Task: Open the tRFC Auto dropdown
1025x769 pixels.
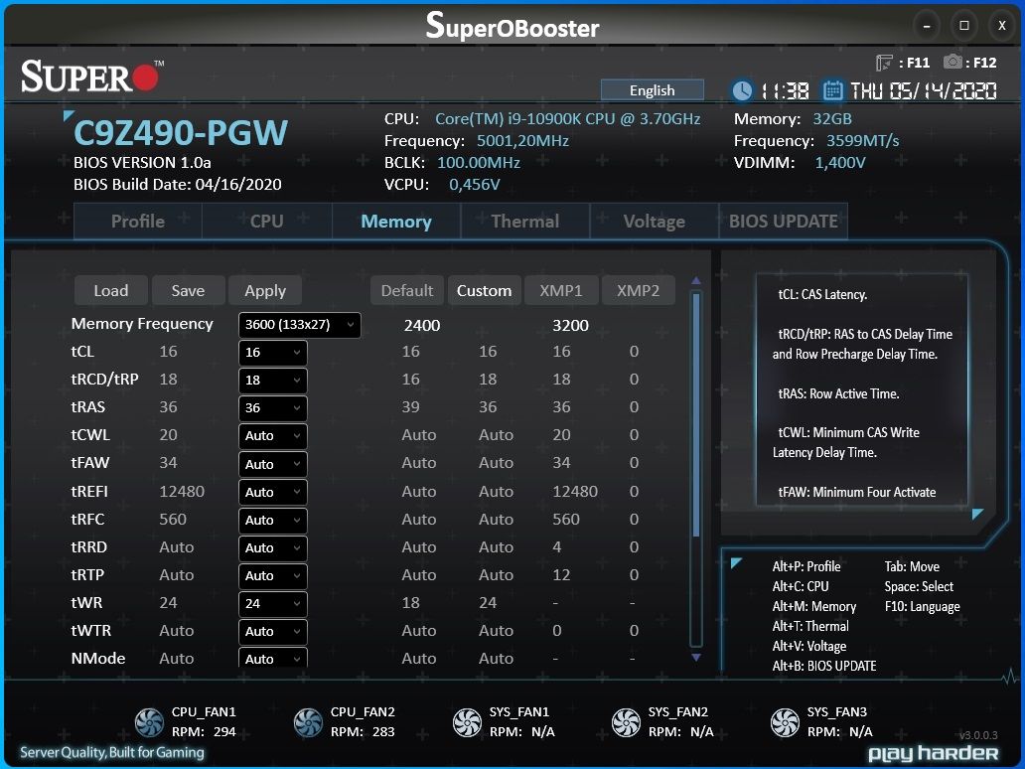Action: click(x=272, y=521)
